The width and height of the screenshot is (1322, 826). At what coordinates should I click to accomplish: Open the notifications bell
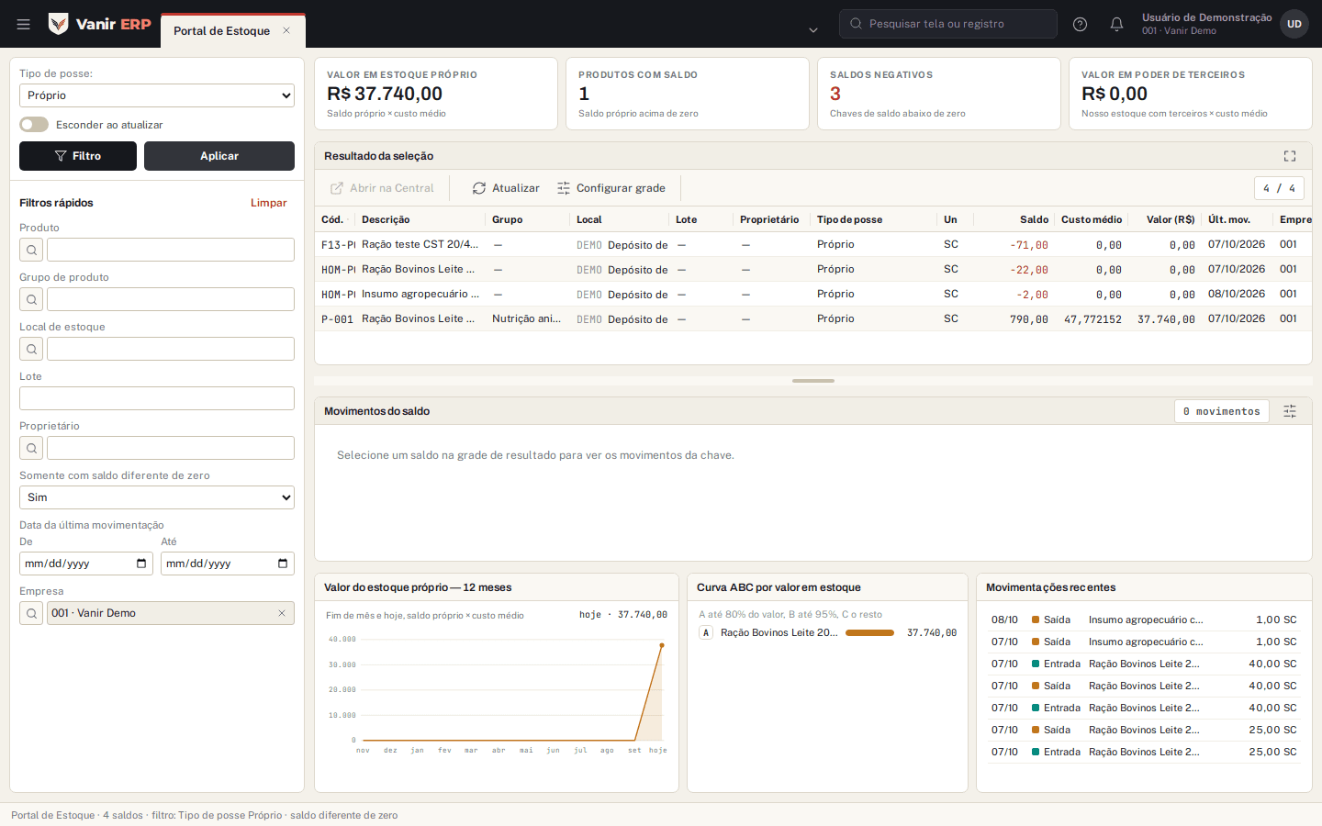pyautogui.click(x=1116, y=24)
